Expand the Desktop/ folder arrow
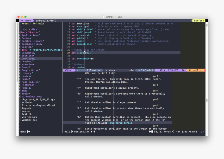The width and height of the screenshot is (224, 159). [x=20, y=47]
